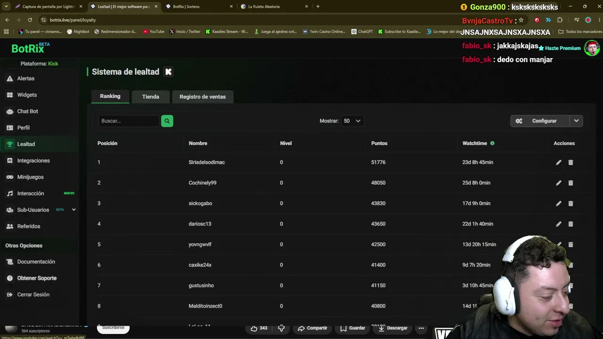Click the user avatar next to Hazte Premium
603x339 pixels.
pyautogui.click(x=592, y=48)
